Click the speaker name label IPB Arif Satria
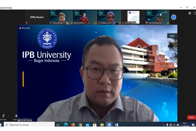 coord(25,120)
